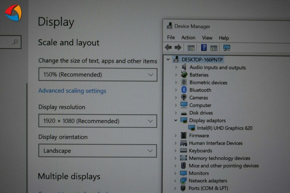Viewport: 290px width, 193px height.
Task: Click the Mice and other pointing devices icon
Action: pos(183,165)
